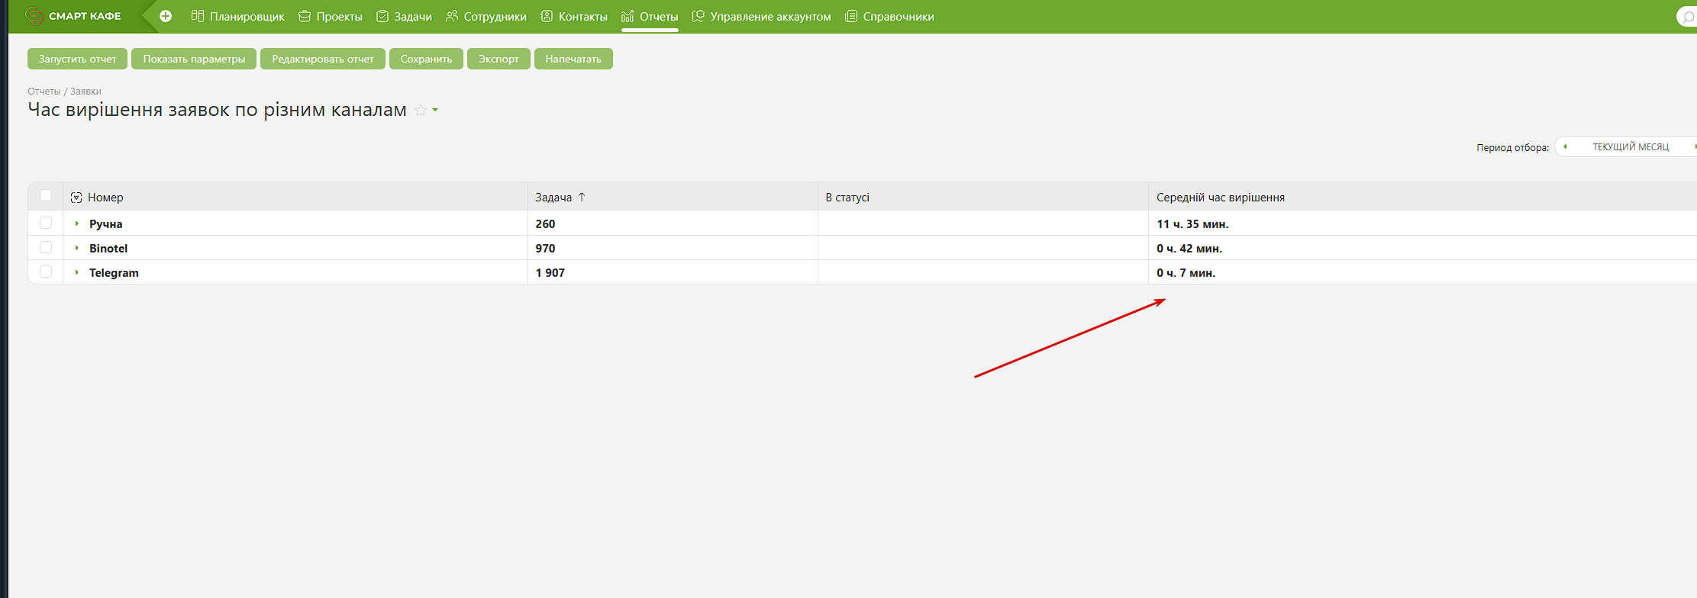Click the value 970

tap(545, 248)
